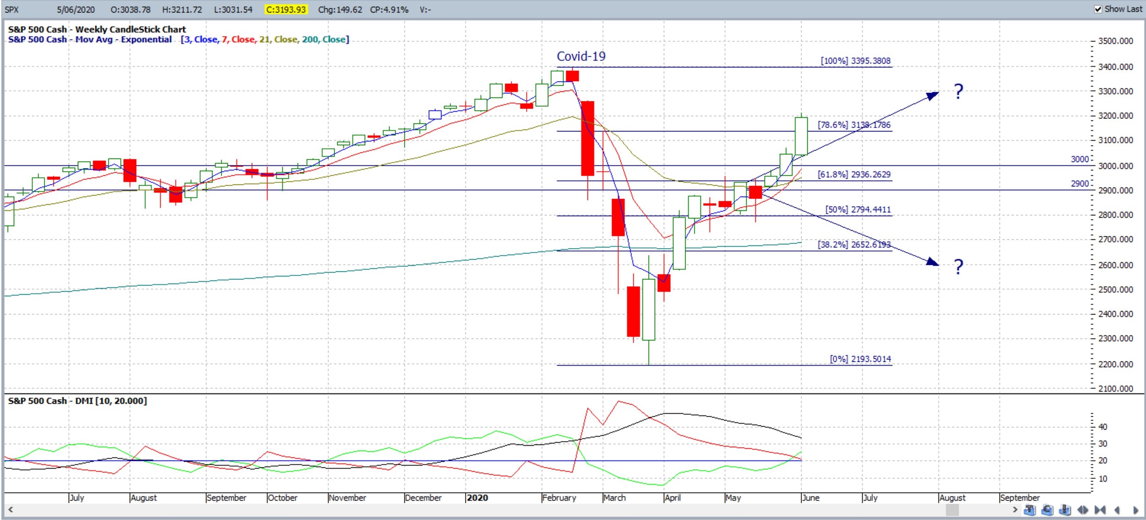Click the Chg:149.62 change value

pyautogui.click(x=340, y=10)
